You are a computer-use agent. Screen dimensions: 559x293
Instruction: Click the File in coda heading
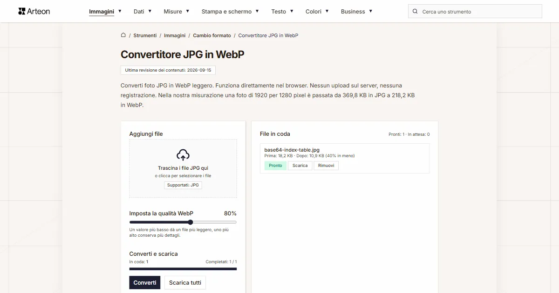coord(275,134)
